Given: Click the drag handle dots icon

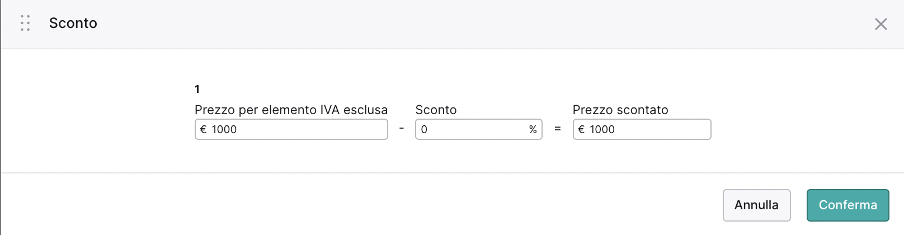Looking at the screenshot, I should (x=25, y=23).
